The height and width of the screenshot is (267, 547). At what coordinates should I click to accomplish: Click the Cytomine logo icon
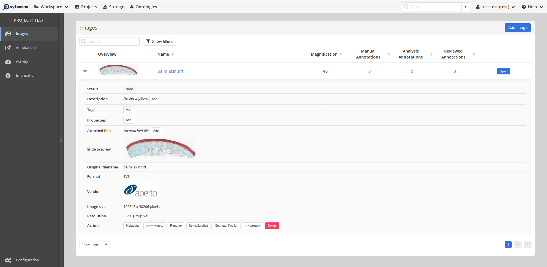6,7
